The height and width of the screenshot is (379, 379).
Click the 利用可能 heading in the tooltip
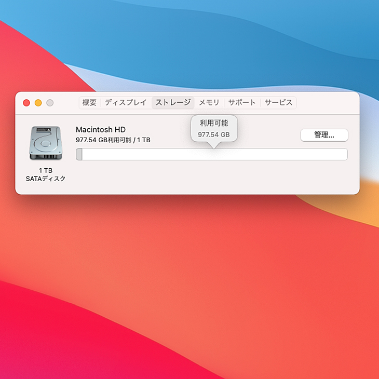tap(214, 123)
